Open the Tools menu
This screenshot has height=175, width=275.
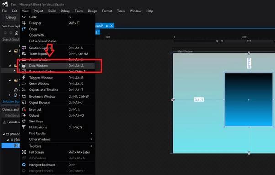click(x=121, y=11)
